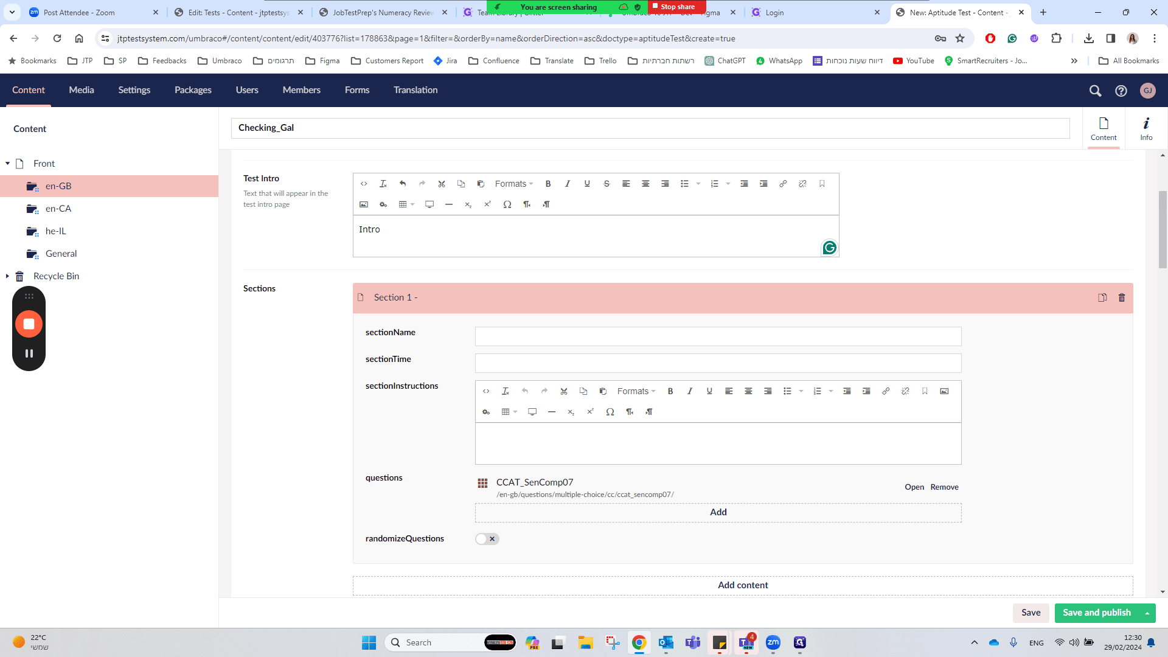Open the Umbraco help icon
1168x657 pixels.
(1121, 91)
